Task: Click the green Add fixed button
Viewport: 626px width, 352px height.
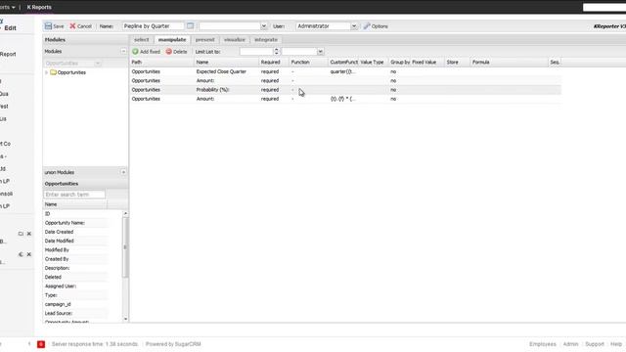Action: pyautogui.click(x=146, y=52)
